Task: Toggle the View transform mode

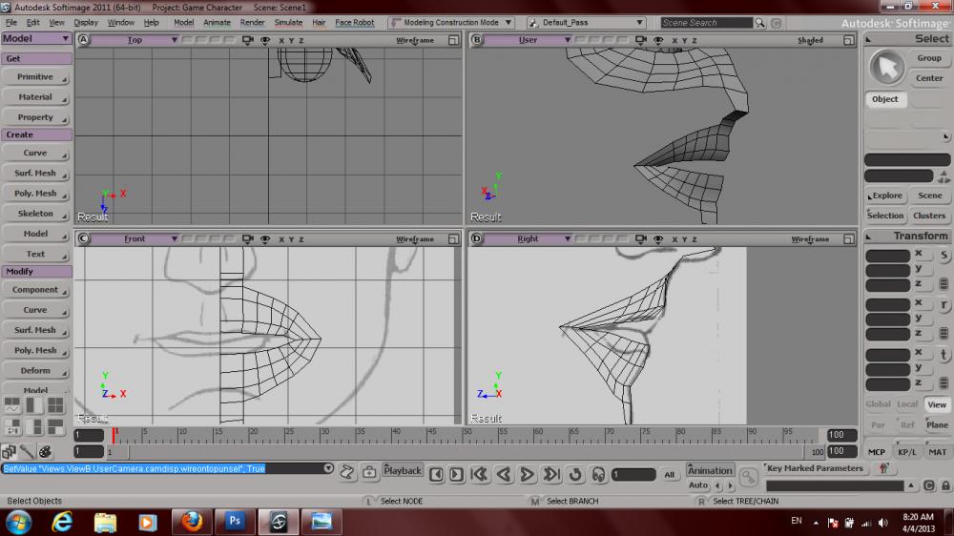Action: [937, 404]
